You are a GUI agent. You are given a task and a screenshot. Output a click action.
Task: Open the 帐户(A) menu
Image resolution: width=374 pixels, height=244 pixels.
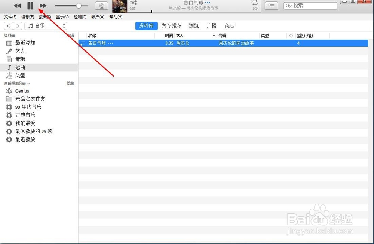(x=98, y=17)
